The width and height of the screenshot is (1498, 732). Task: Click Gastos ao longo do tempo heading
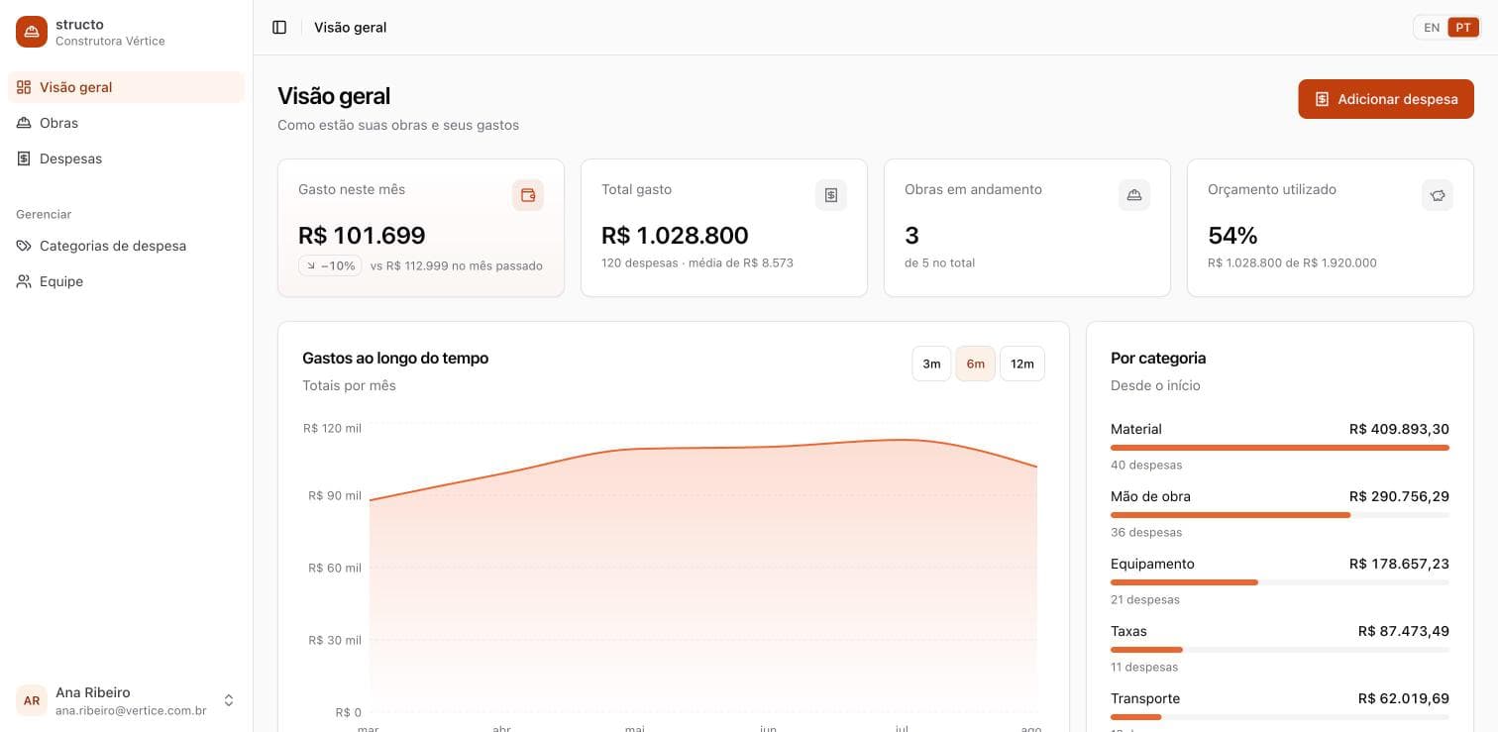tap(395, 358)
